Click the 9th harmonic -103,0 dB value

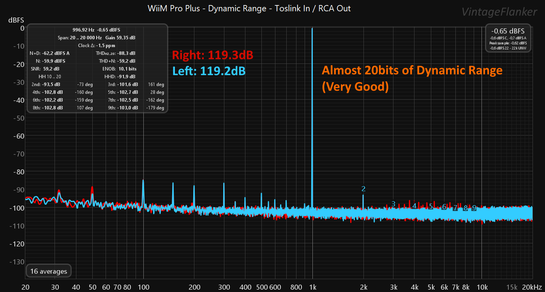pyautogui.click(x=128, y=108)
